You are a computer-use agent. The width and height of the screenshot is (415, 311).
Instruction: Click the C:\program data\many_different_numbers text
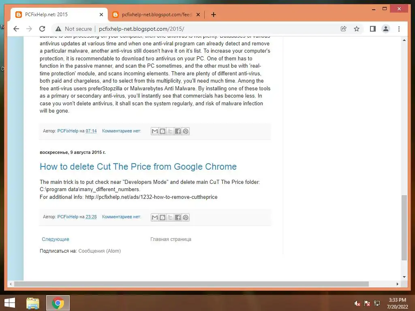pos(90,190)
